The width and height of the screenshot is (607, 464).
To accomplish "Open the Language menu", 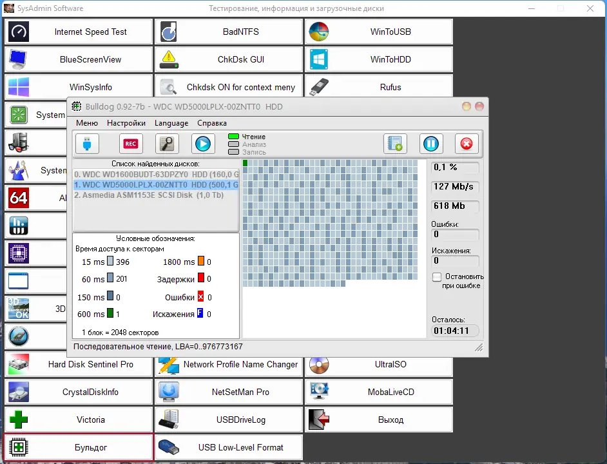I will point(171,123).
